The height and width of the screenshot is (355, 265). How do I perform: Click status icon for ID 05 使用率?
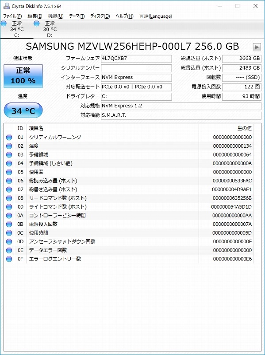tap(9, 172)
